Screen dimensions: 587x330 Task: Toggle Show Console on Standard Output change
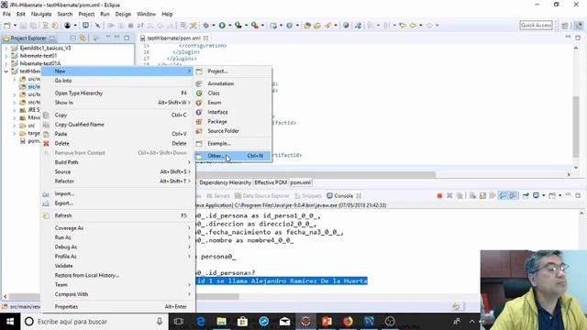(503, 195)
